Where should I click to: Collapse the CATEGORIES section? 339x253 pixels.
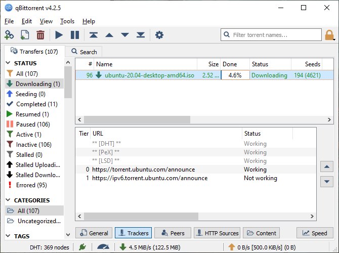tap(8, 200)
